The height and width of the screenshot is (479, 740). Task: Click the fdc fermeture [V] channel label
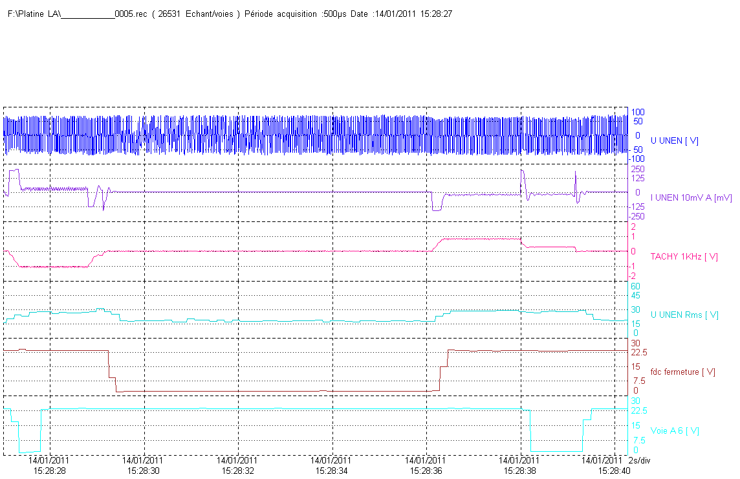coord(683,372)
